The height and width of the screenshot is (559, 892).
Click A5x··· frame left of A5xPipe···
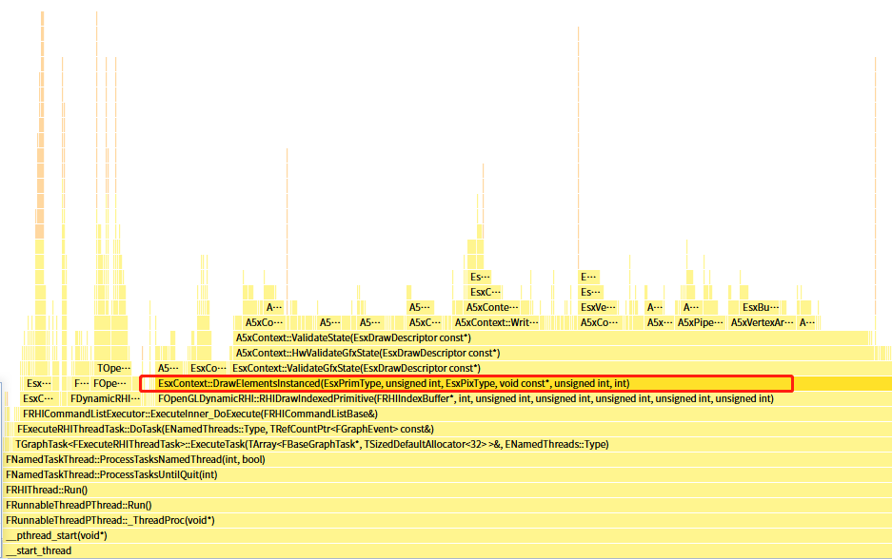tap(660, 322)
